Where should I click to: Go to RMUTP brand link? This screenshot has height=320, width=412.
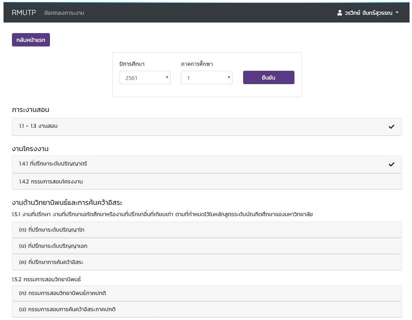[x=24, y=13]
